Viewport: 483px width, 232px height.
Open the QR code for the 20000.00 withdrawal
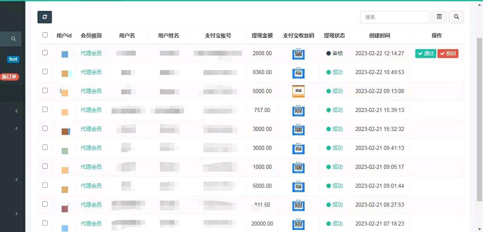[298, 224]
